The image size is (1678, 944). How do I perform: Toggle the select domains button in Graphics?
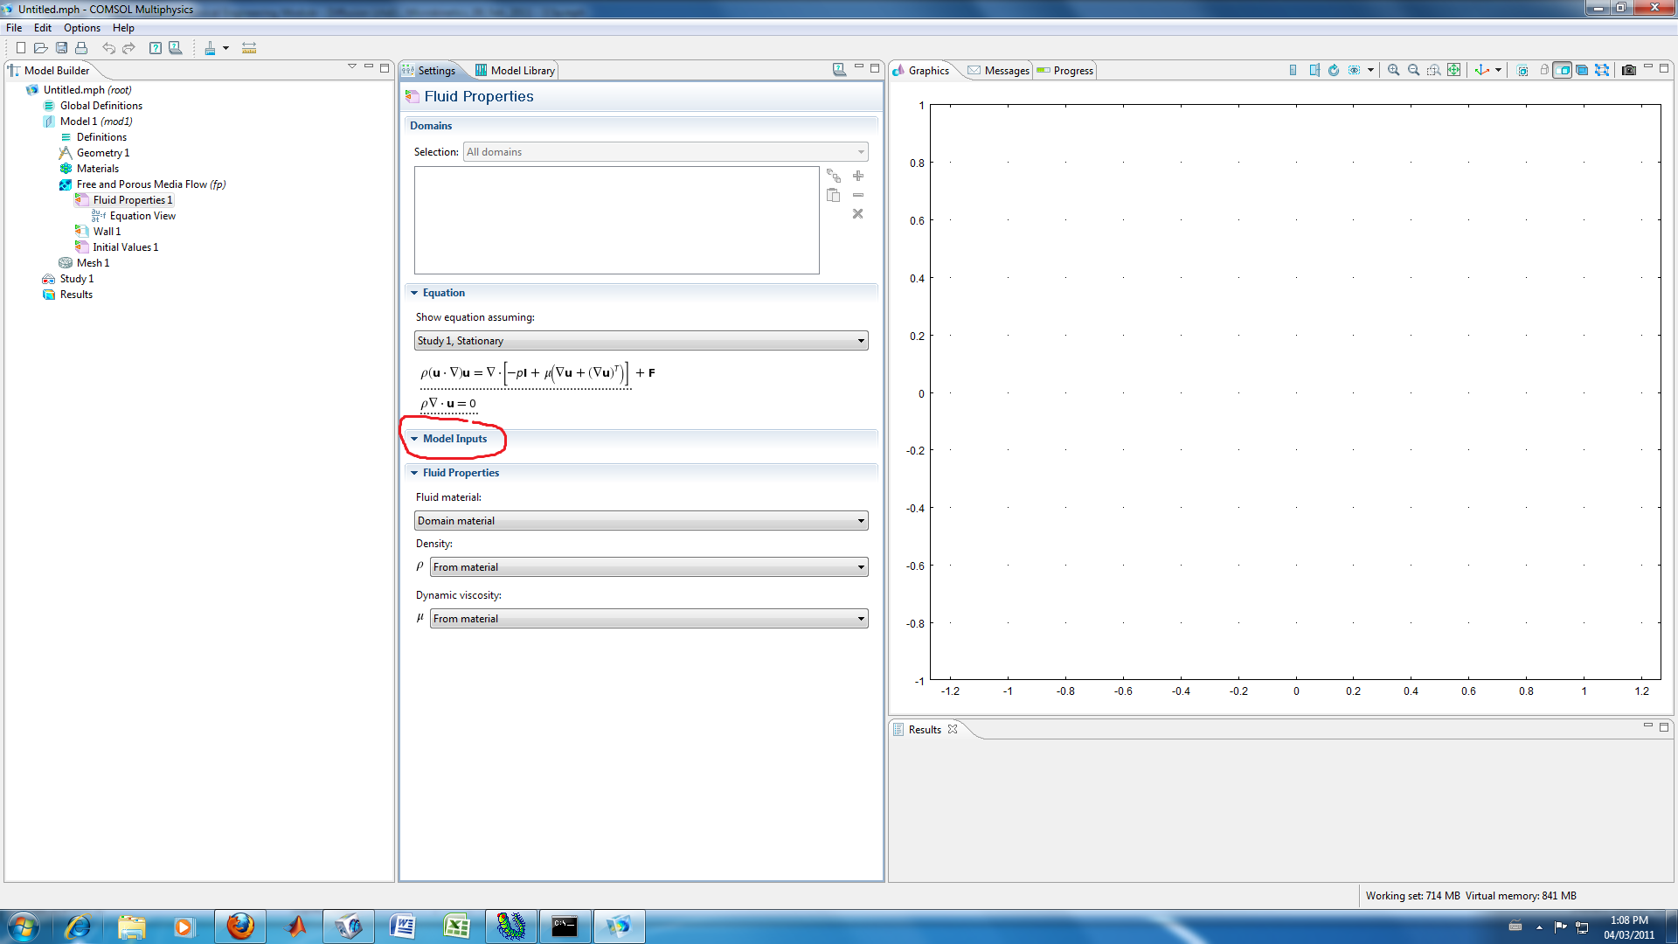[x=1562, y=70]
